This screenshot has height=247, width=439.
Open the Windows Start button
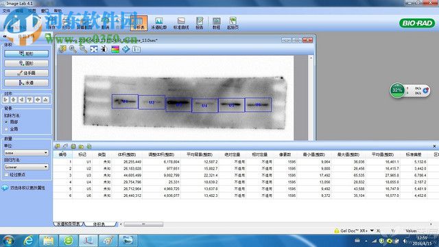[x=8, y=241]
